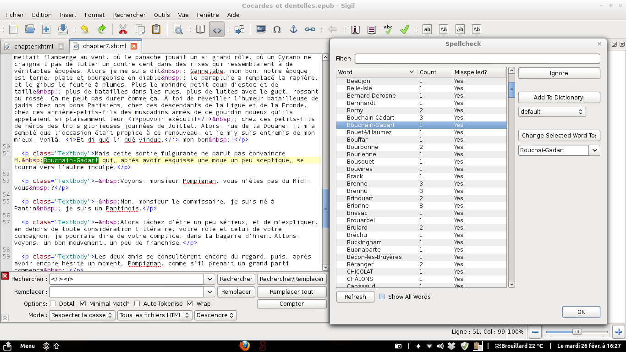Click the Insert Link chain icon
This screenshot has height=352, width=626.
click(x=310, y=29)
